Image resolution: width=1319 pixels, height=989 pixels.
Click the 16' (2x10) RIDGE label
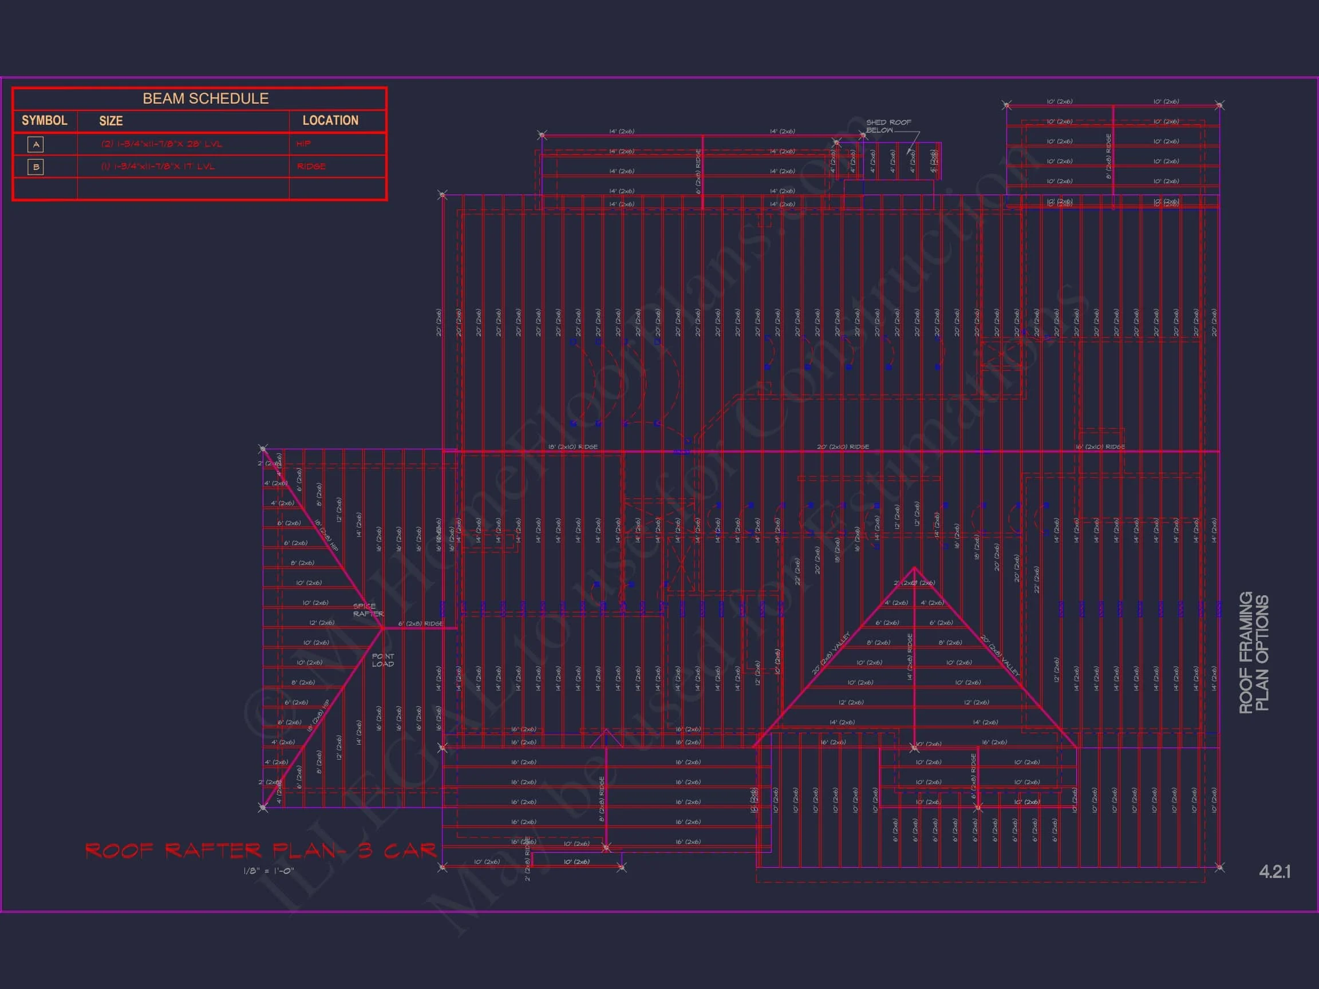[1100, 446]
